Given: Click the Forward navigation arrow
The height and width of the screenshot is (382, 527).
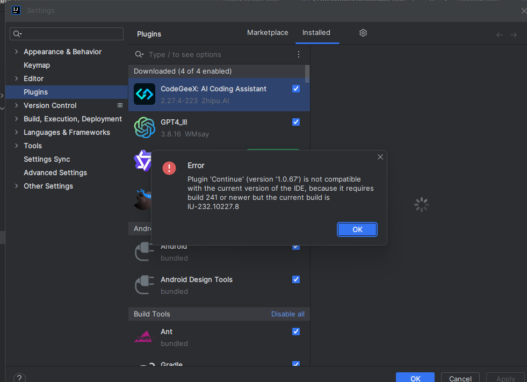Looking at the screenshot, I should click(x=514, y=35).
